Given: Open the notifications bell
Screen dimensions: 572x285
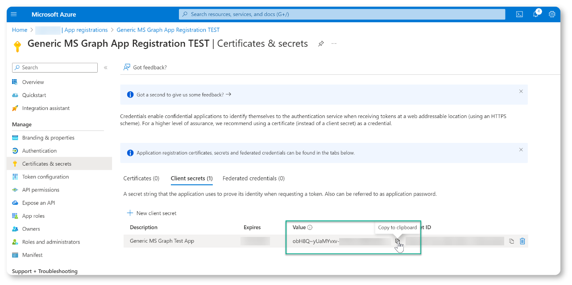Looking at the screenshot, I should [x=536, y=14].
